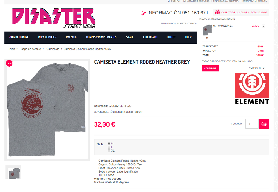Click the Cantidad quantity input field
The width and height of the screenshot is (278, 192).
click(x=252, y=124)
